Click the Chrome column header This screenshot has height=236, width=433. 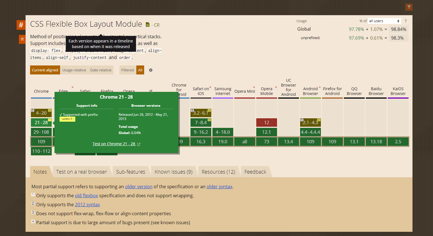41,91
